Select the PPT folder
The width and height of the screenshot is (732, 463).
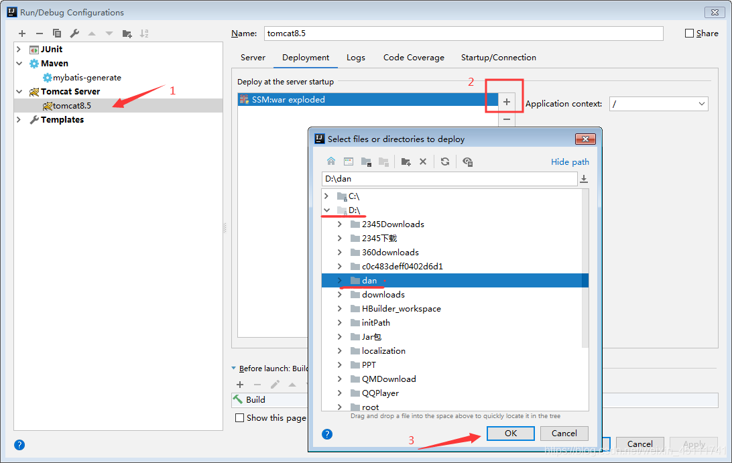368,365
